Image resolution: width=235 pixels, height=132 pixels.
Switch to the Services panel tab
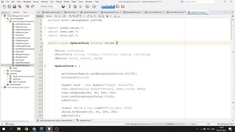(16, 12)
